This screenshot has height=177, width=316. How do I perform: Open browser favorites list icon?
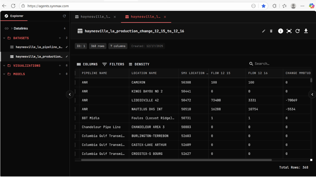point(285,6)
